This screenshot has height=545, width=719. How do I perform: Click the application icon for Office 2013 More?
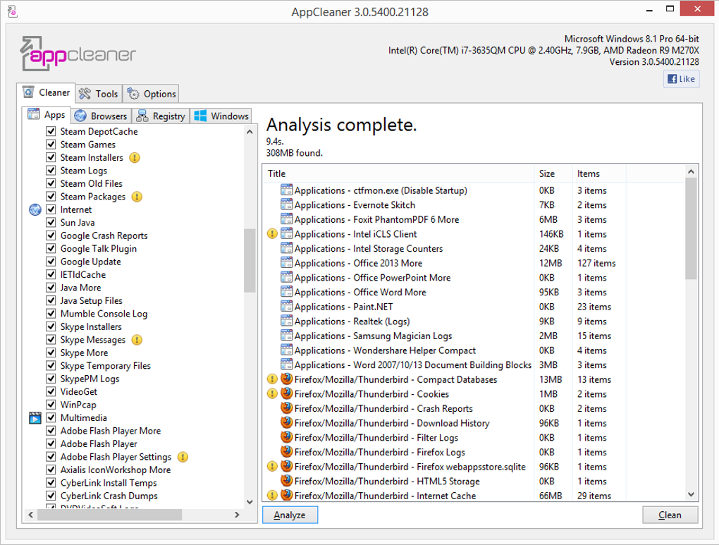point(287,263)
